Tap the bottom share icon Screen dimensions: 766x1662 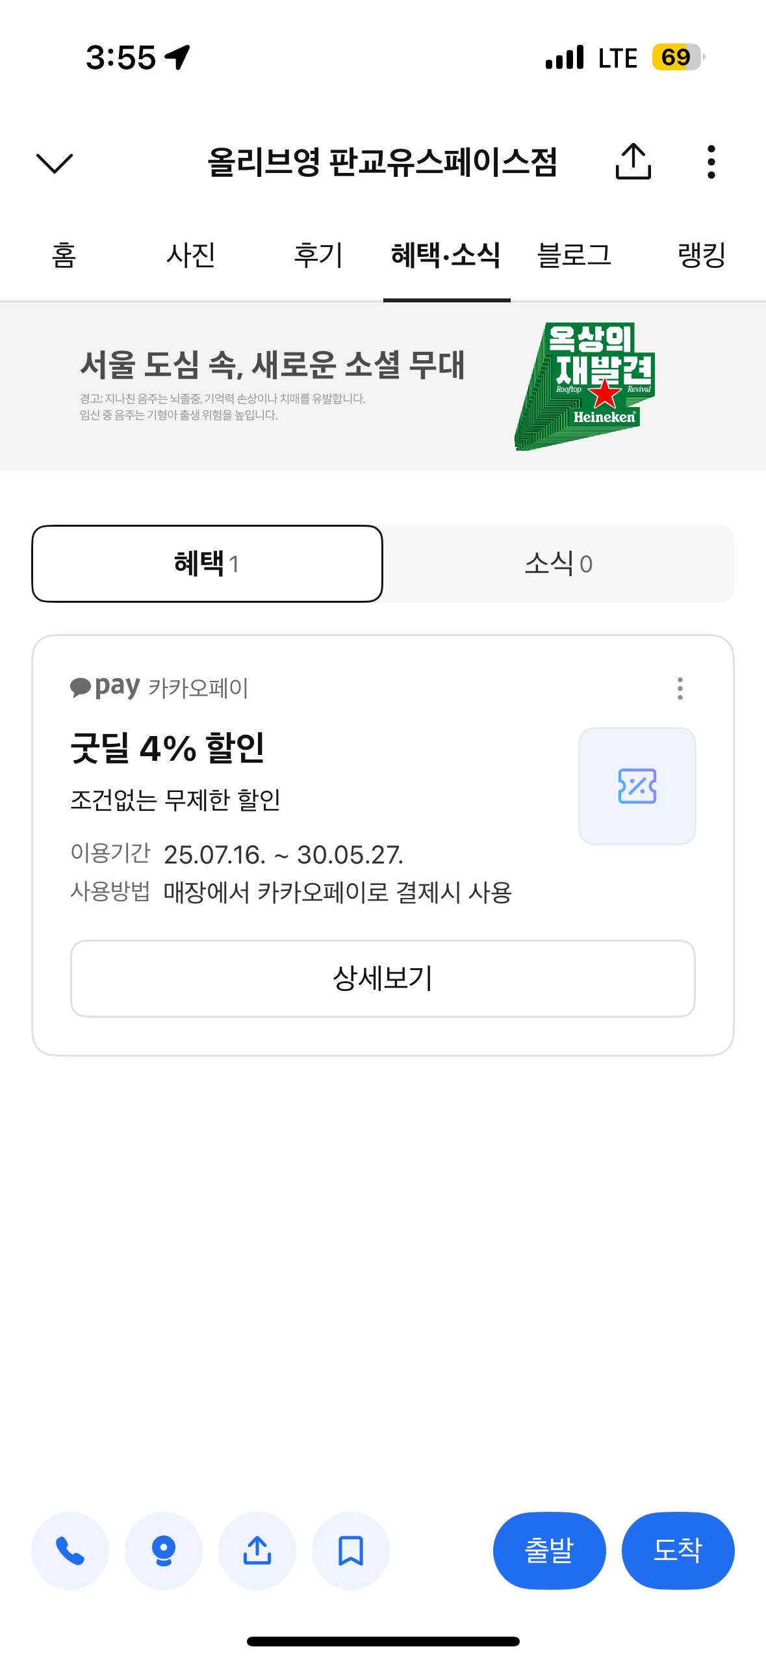tap(257, 1550)
